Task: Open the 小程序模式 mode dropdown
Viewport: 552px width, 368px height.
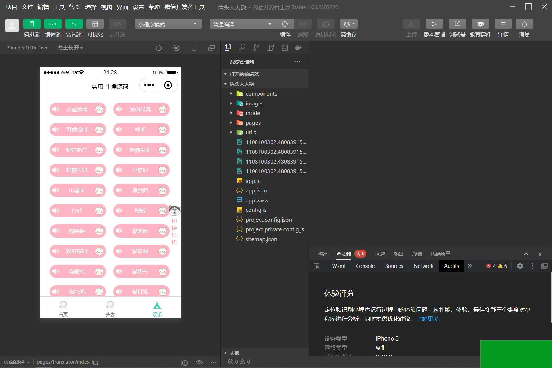Action: point(168,24)
